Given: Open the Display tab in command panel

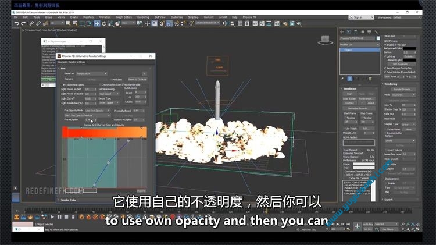Looking at the screenshot, I should pos(369,32).
